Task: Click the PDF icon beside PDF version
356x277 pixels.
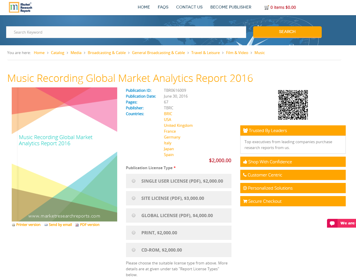Action: (77, 225)
